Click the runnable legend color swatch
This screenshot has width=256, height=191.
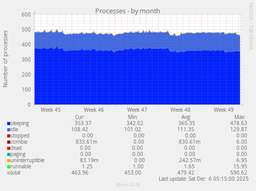tap(9, 167)
